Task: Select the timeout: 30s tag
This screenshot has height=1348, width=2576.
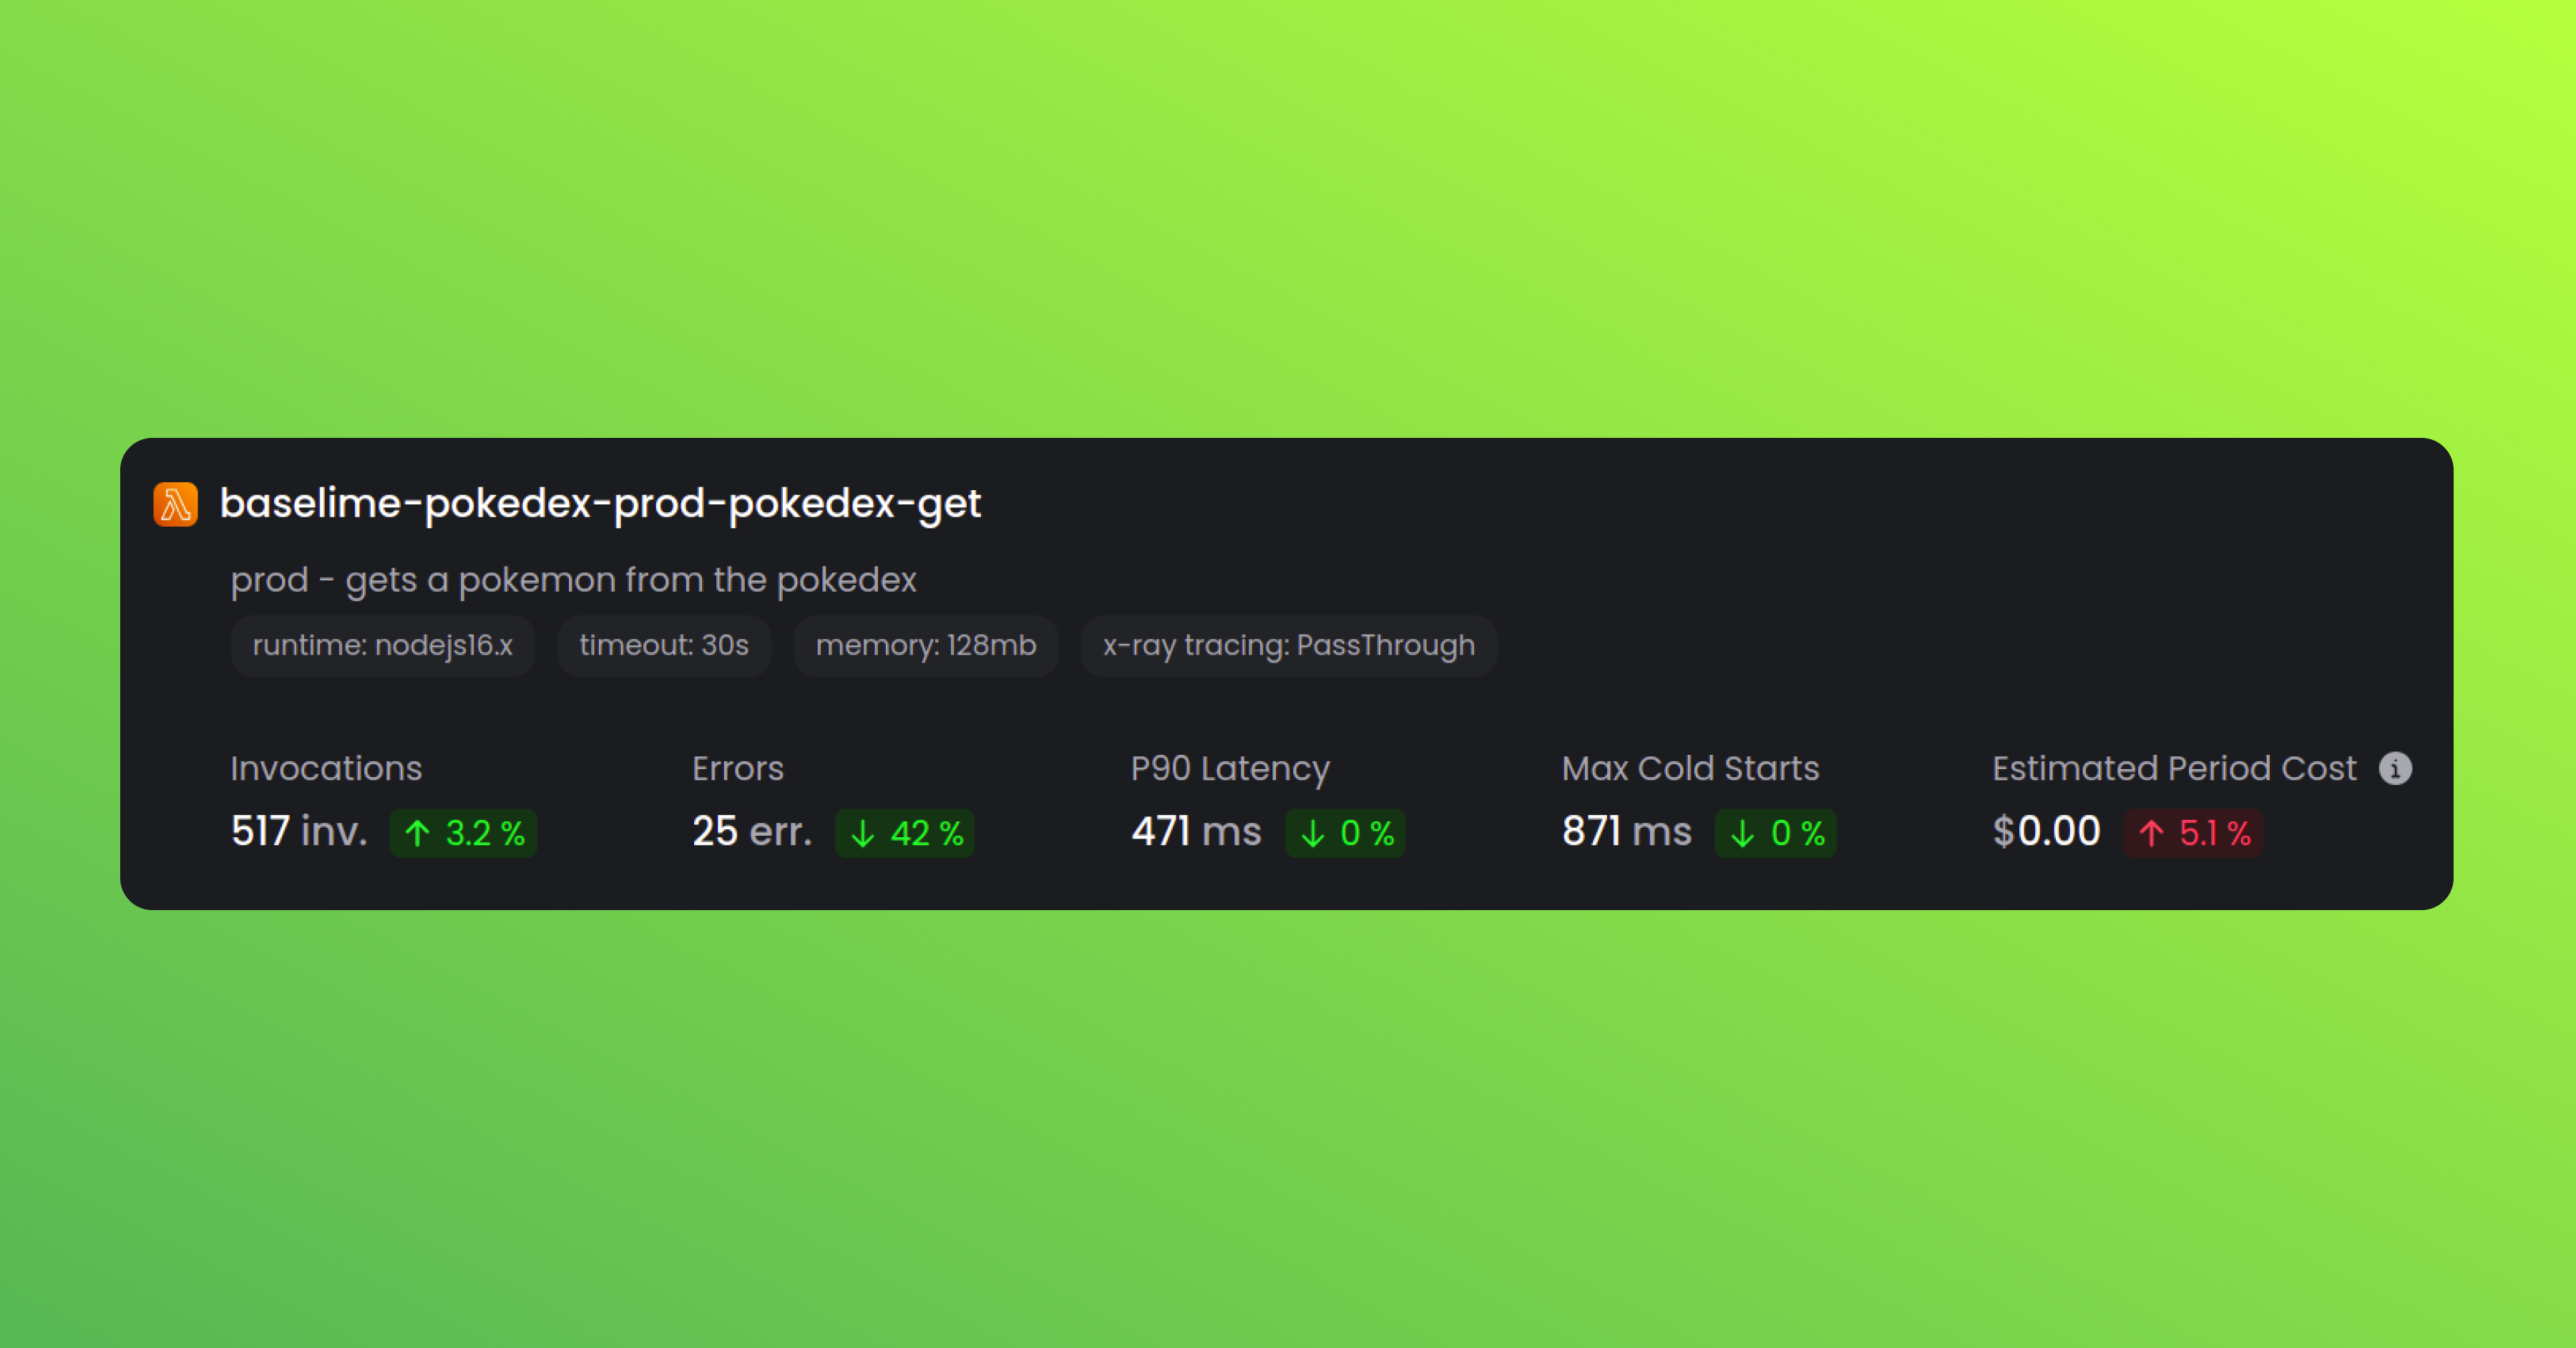Action: coord(664,646)
